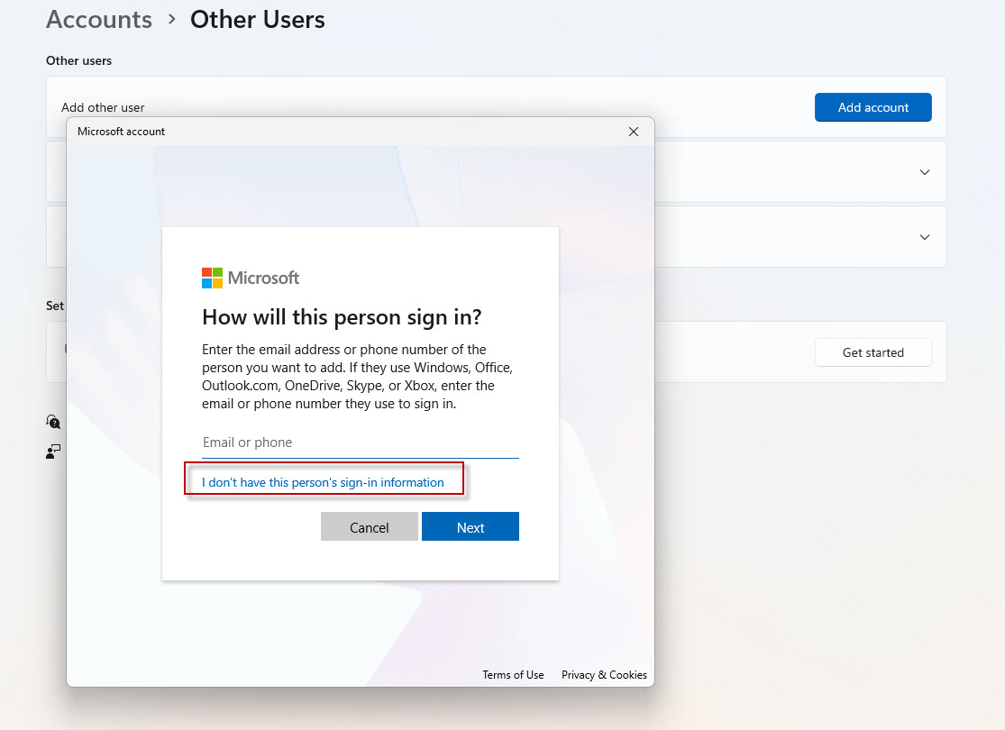Go back to Accounts breadcrumb
The height and width of the screenshot is (730, 1005).
[x=99, y=19]
